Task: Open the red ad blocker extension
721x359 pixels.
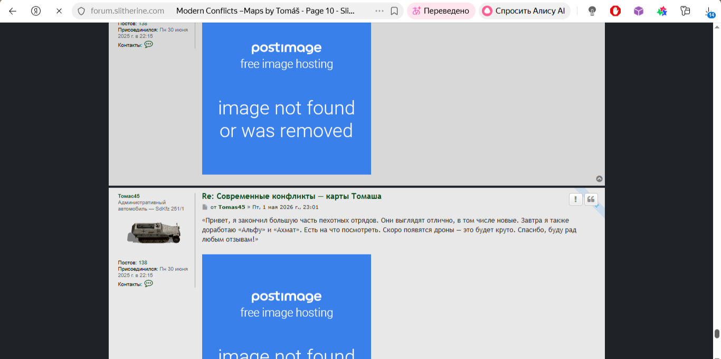Action: pyautogui.click(x=615, y=11)
